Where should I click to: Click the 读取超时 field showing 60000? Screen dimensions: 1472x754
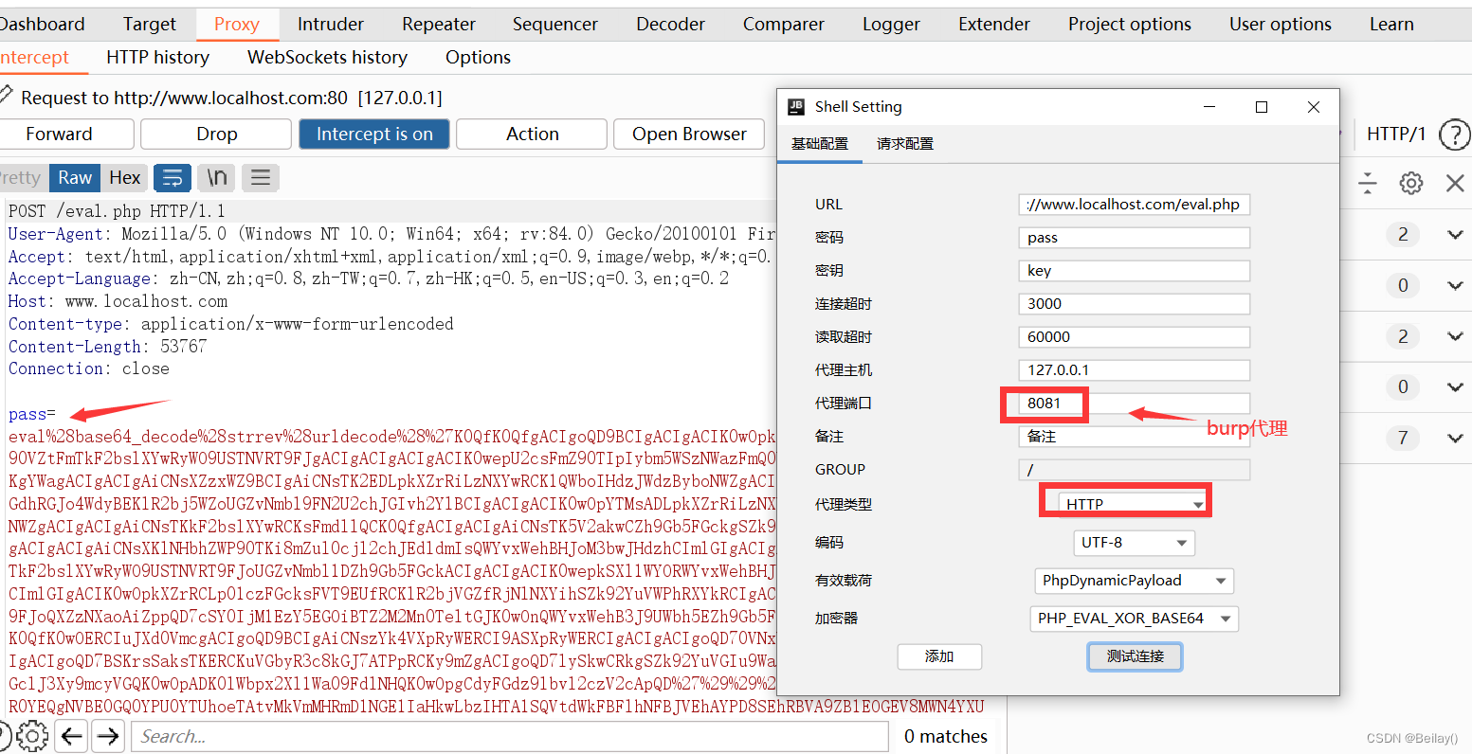pyautogui.click(x=1135, y=337)
